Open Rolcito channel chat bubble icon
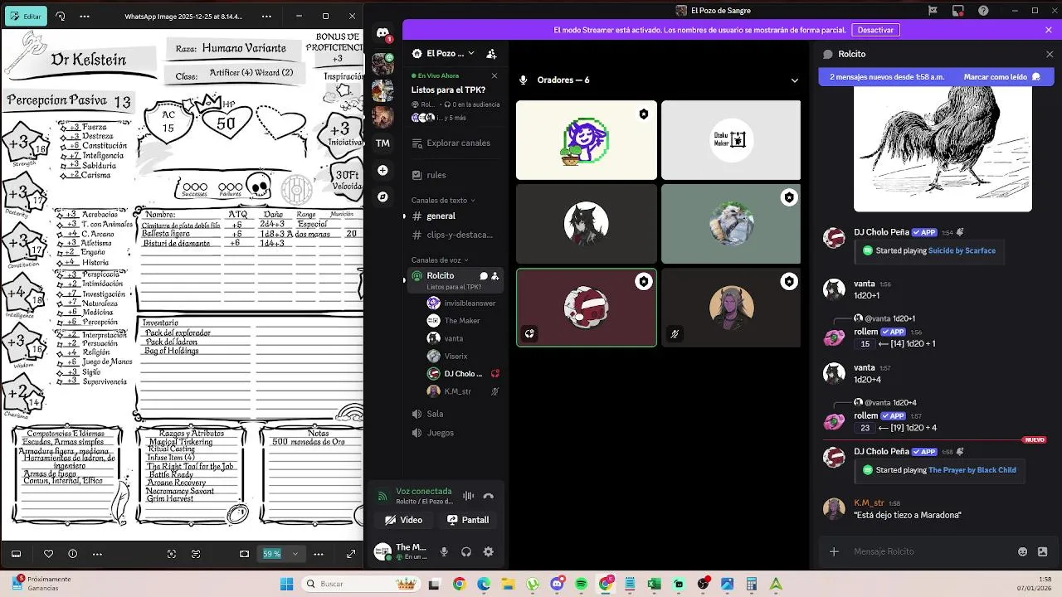This screenshot has height=597, width=1062. 483,275
